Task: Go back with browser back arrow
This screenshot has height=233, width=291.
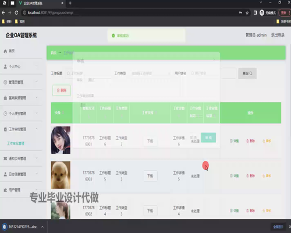Action: click(x=3, y=13)
